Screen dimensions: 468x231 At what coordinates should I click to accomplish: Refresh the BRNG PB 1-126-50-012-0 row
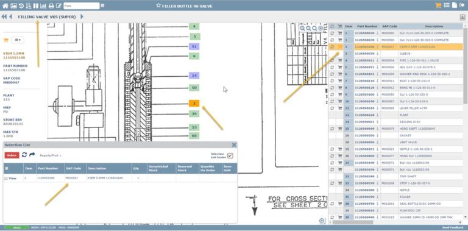[x=332, y=88]
